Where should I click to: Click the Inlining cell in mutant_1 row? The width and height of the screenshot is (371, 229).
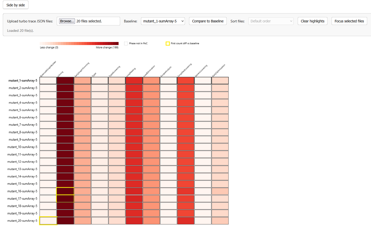point(65,80)
